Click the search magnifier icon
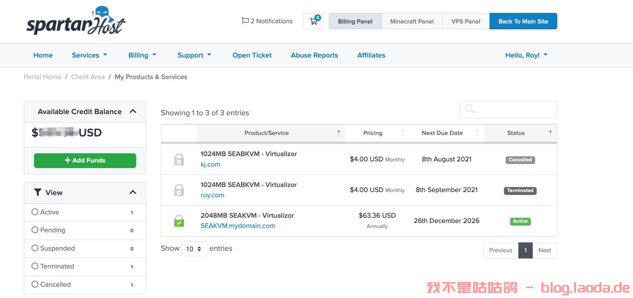Viewport: 633px width, 298px height. pos(470,109)
